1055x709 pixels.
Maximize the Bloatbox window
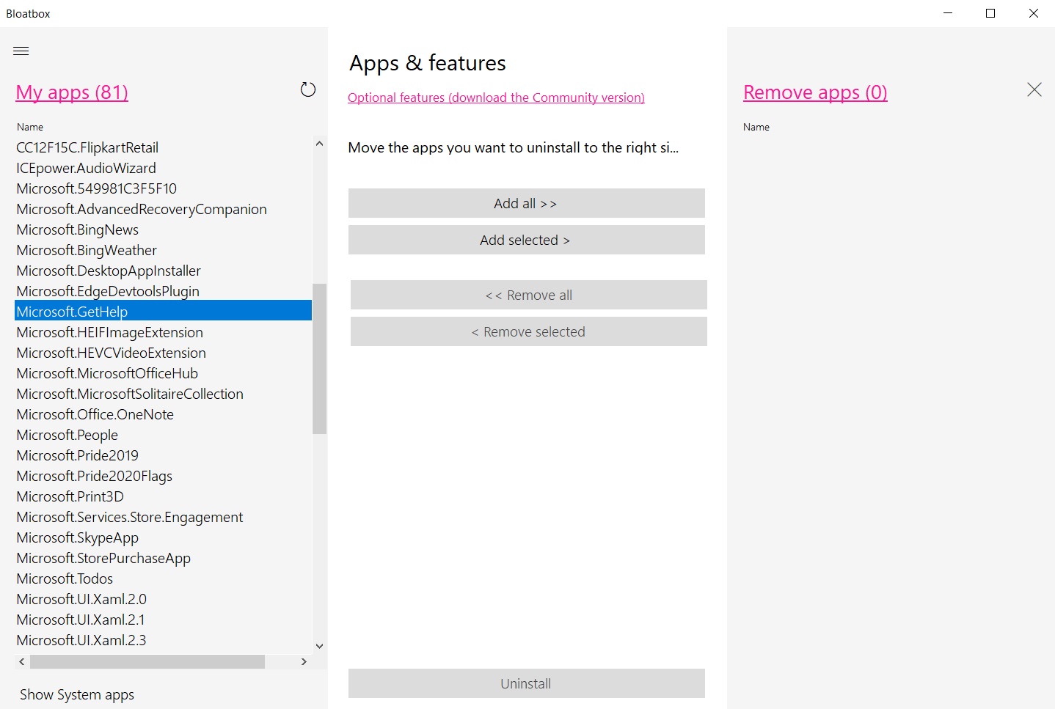(x=990, y=13)
